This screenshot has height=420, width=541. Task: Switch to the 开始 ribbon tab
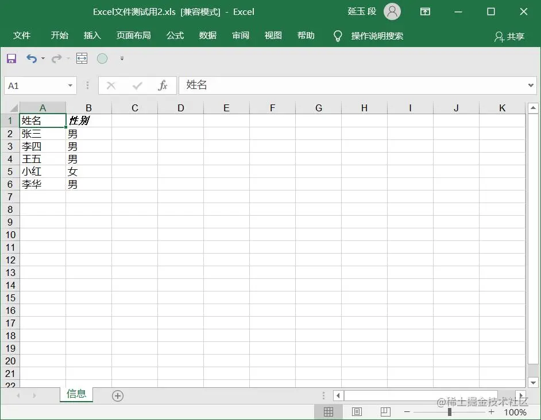coord(59,36)
